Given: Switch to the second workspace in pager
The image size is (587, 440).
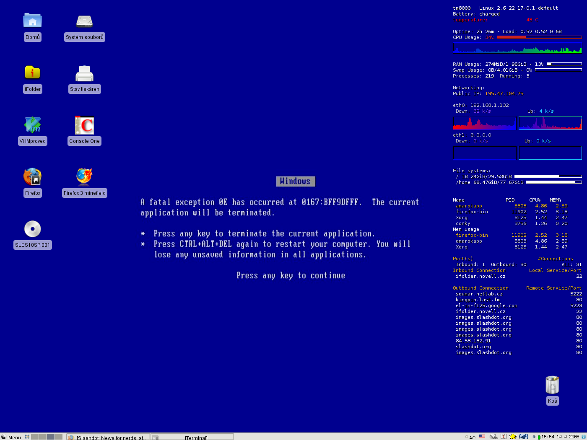Looking at the screenshot, I should (x=43, y=437).
